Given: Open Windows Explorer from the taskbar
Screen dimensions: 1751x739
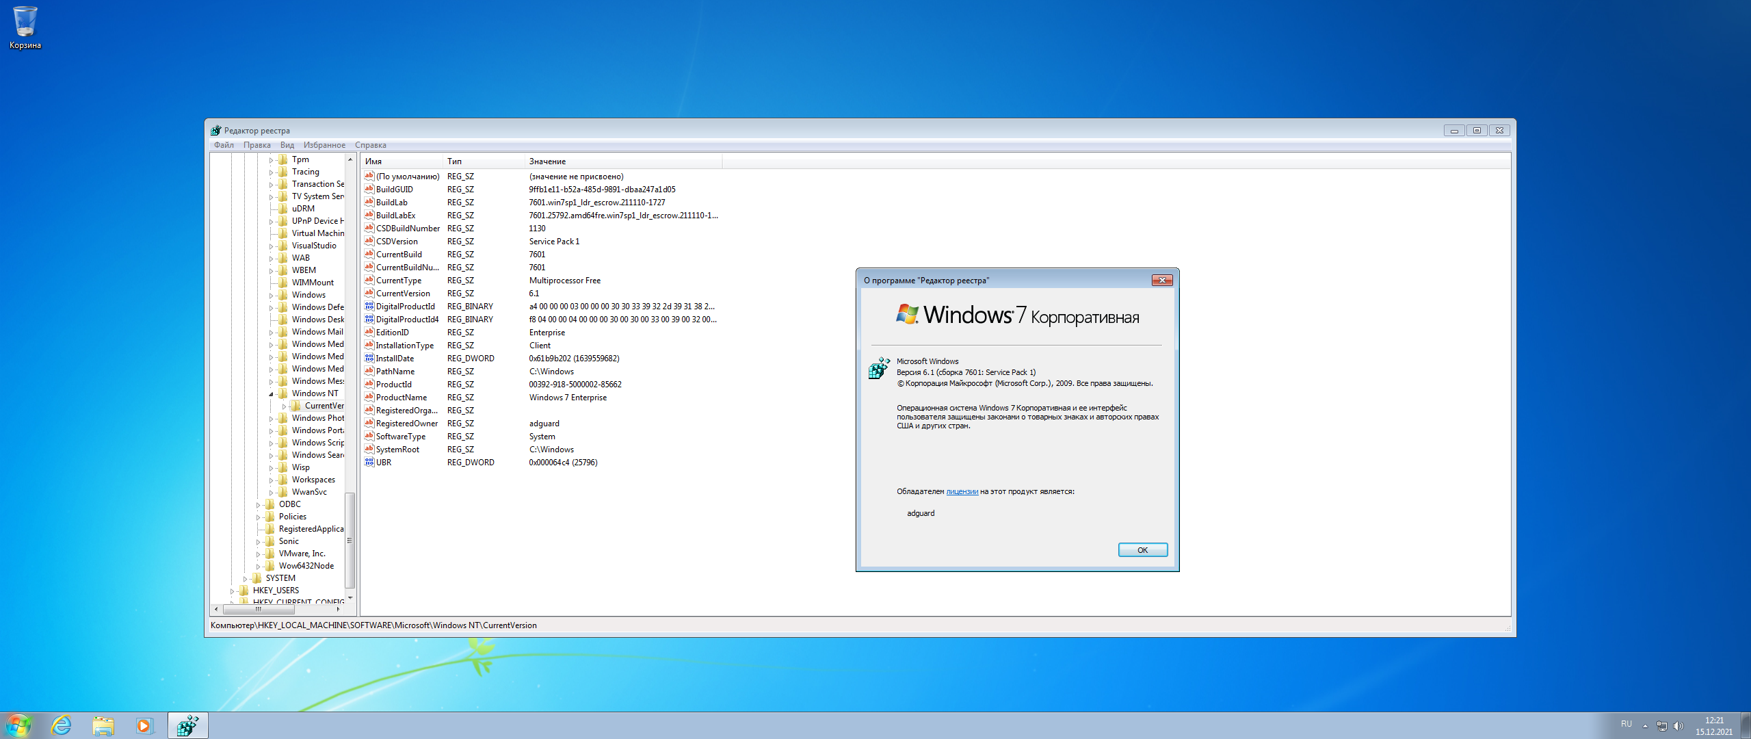Looking at the screenshot, I should [x=103, y=726].
